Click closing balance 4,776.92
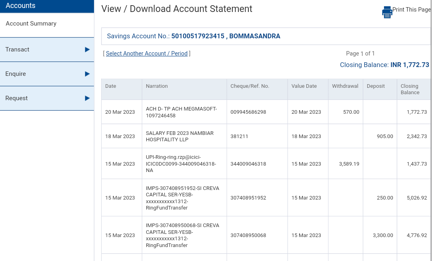This screenshot has width=432, height=261. (417, 235)
